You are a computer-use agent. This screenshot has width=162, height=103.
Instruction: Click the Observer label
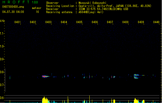coord(52,3)
